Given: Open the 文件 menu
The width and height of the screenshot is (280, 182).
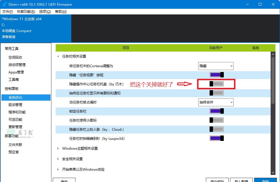Looking at the screenshot, I should (8, 12).
